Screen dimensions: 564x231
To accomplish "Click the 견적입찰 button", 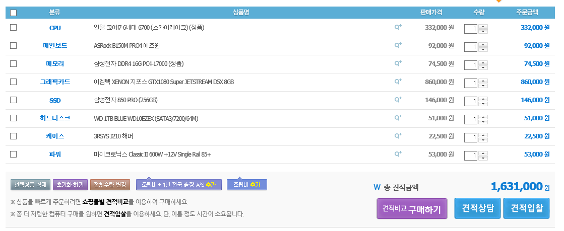I will [x=527, y=208].
